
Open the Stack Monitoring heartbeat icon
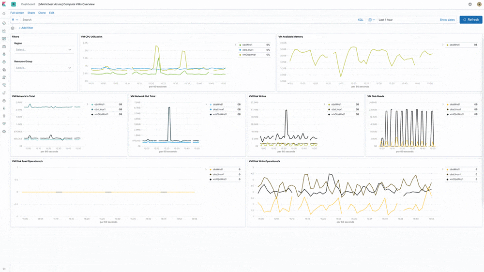tap(4, 124)
